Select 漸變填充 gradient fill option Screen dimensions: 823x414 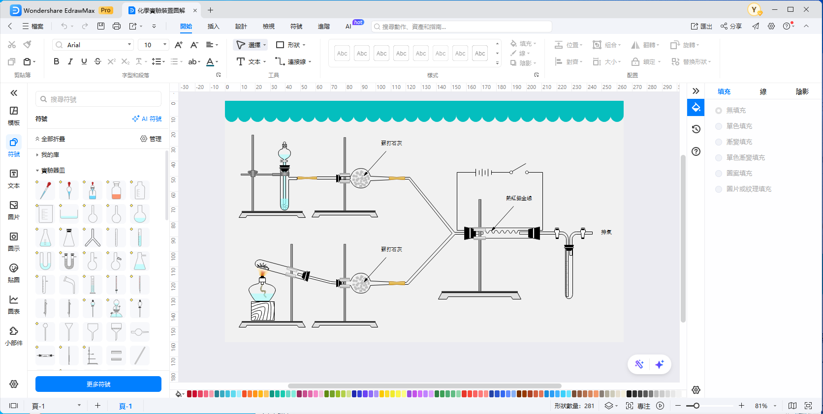point(719,142)
